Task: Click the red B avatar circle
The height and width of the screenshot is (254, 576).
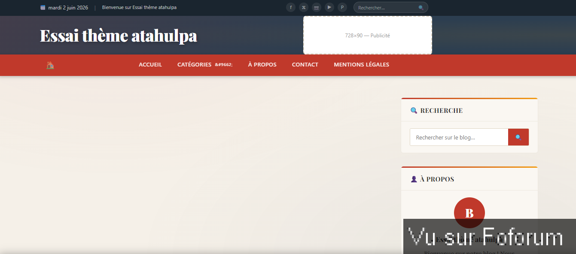Action: pyautogui.click(x=469, y=213)
